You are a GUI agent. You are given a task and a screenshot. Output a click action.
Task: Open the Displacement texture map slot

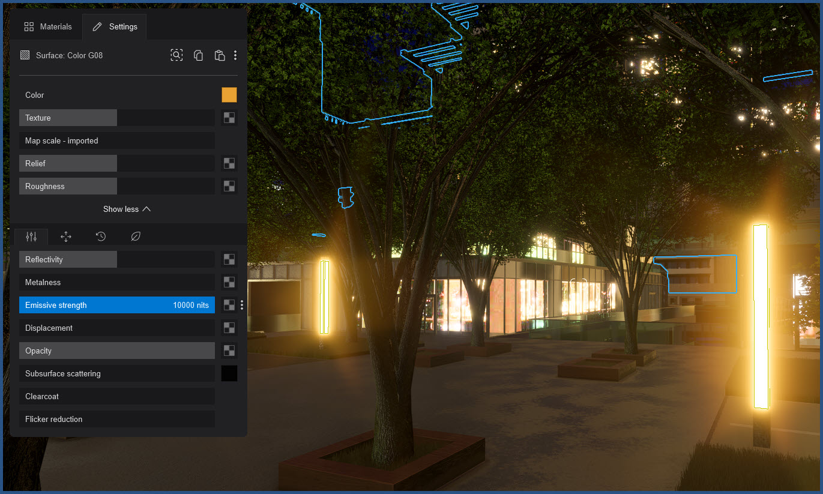229,328
